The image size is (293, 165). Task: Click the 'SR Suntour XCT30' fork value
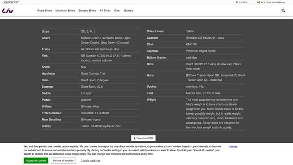[106, 58]
